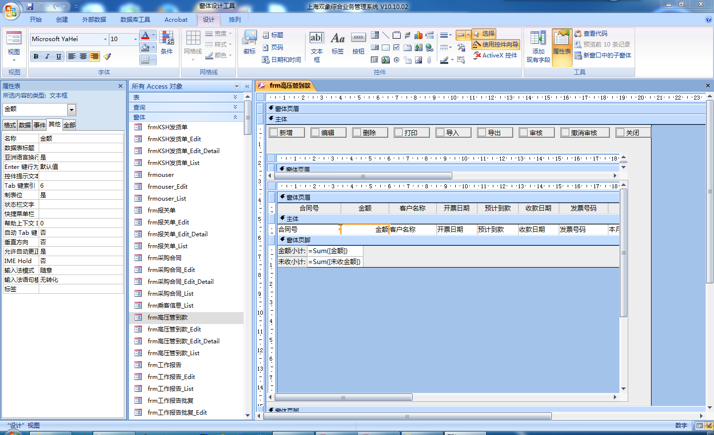Open the font name dropdown Microsoft YaHei
The height and width of the screenshot is (435, 714).
[105, 39]
